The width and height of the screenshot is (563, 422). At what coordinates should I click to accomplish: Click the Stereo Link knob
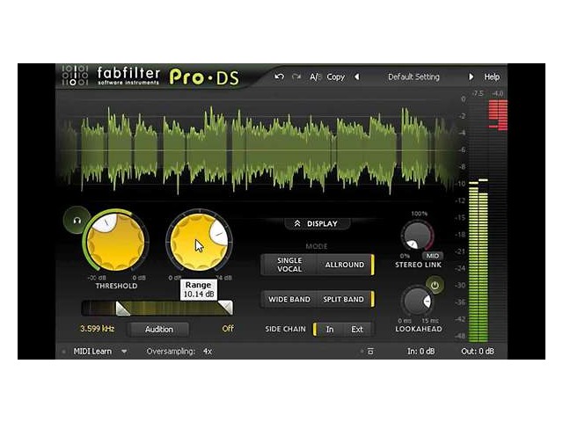click(x=417, y=236)
